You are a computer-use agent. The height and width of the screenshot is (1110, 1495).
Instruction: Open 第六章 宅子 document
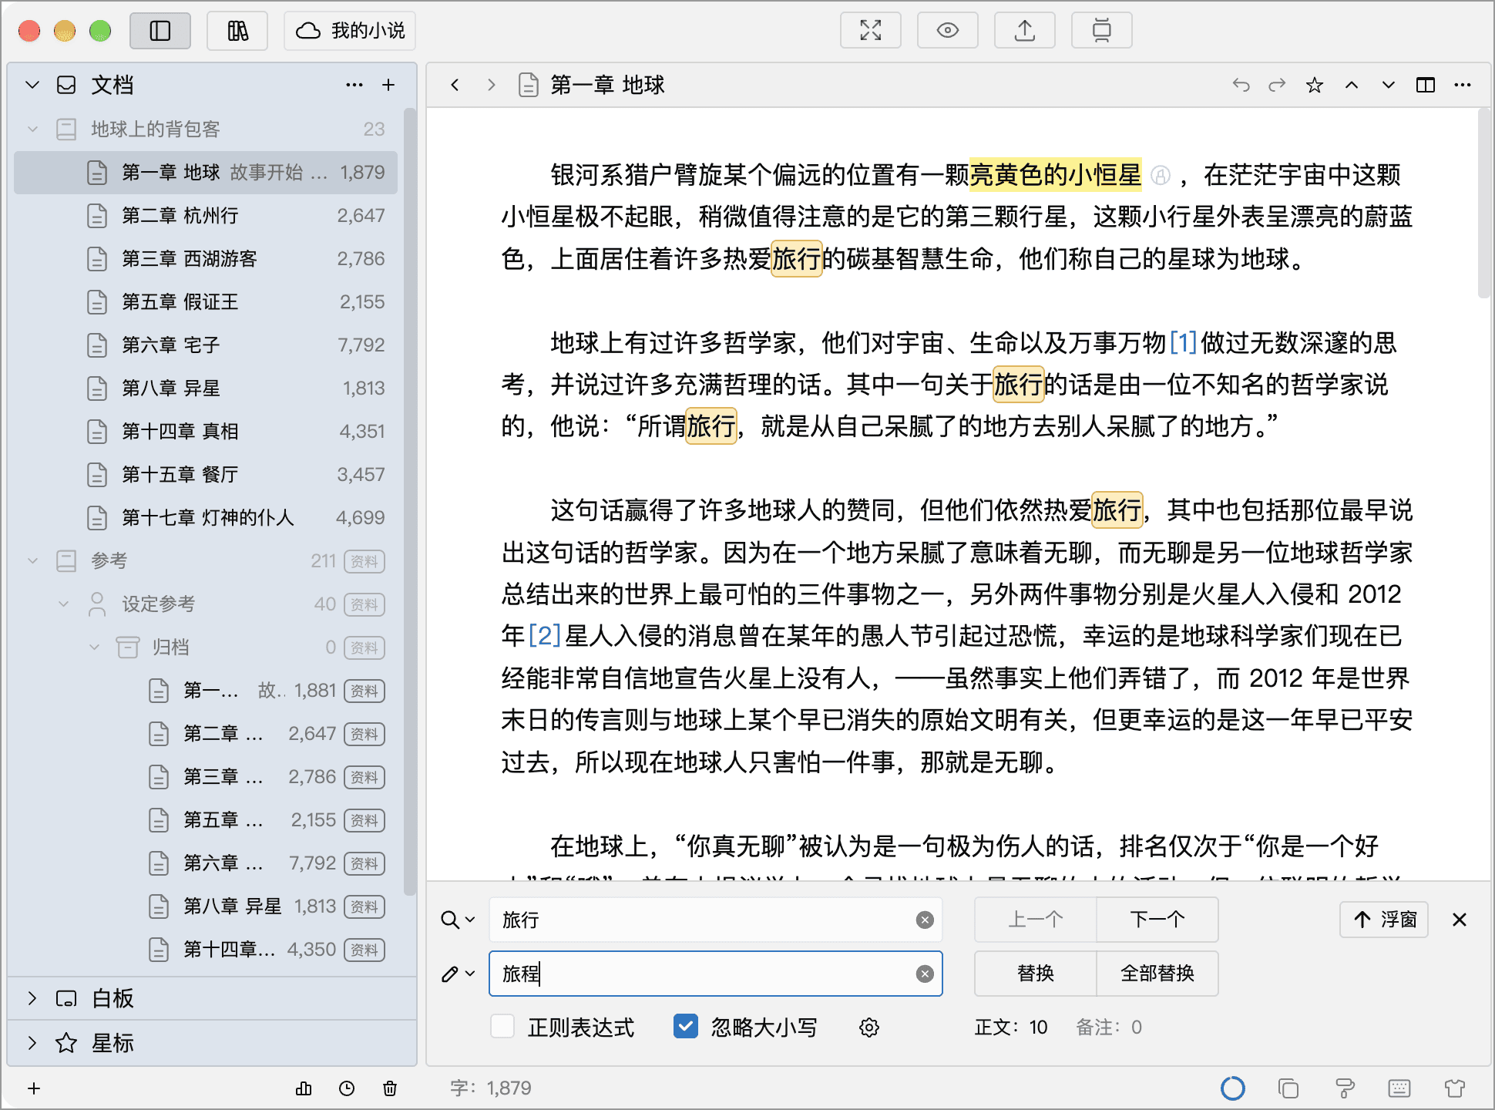[x=206, y=345]
